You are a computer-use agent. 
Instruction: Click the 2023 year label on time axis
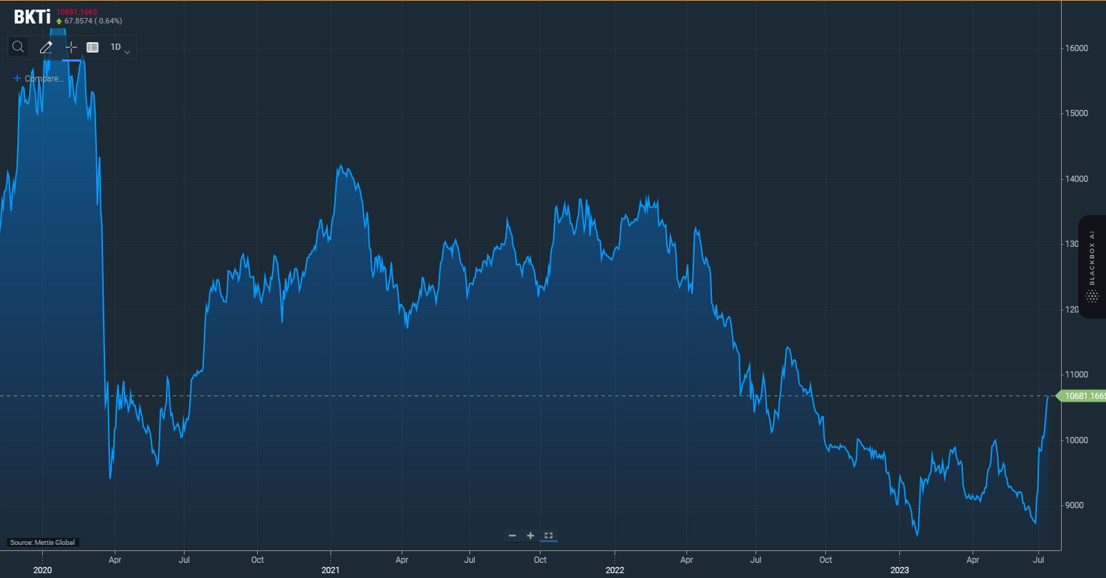899,570
